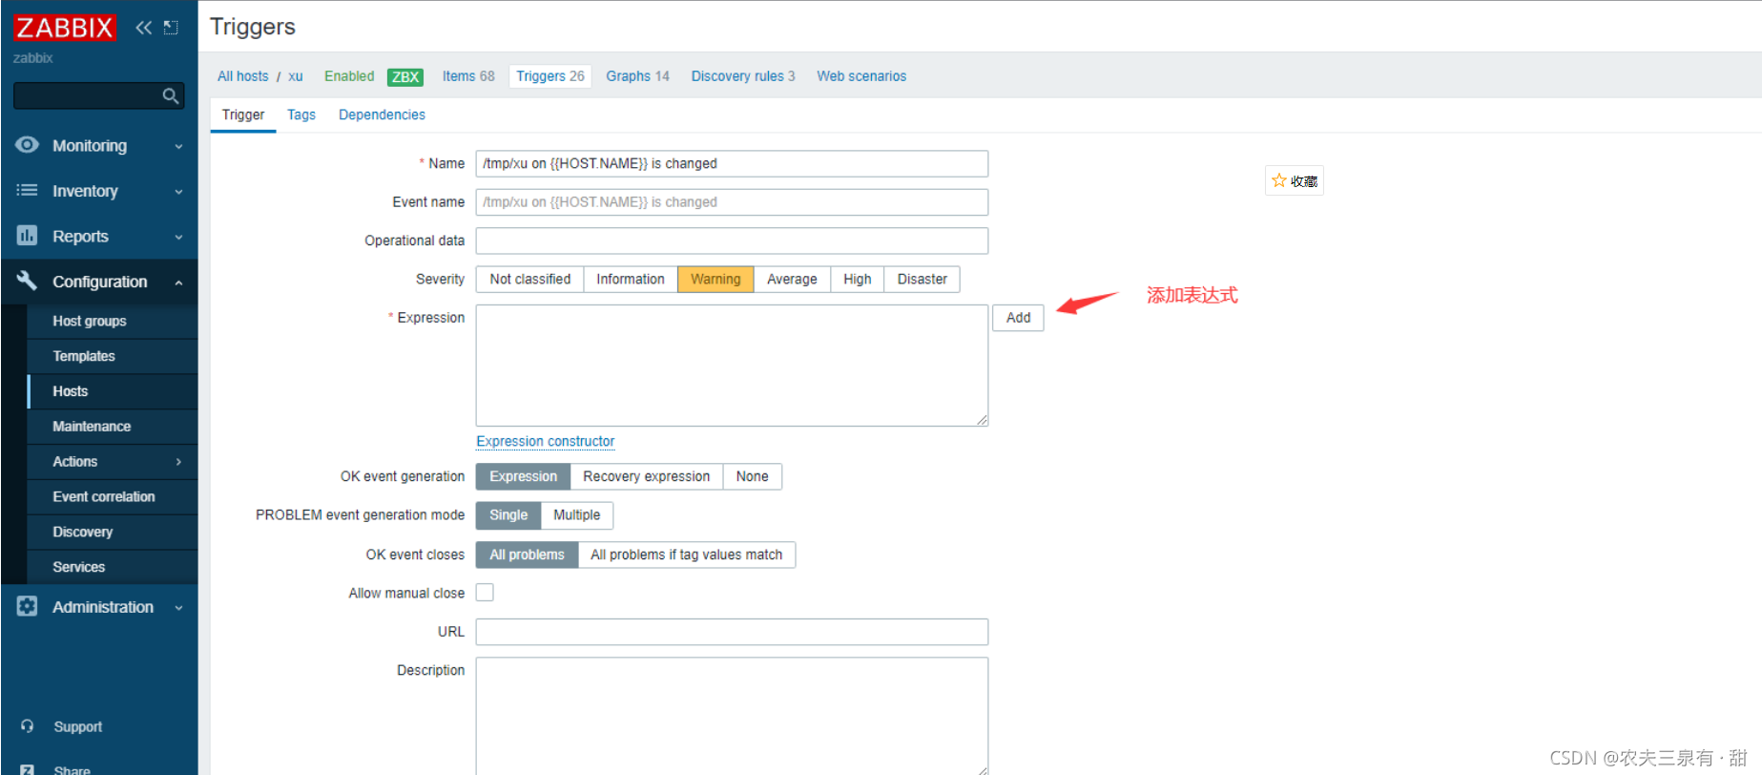Expand the Inventory menu section
The image size is (1762, 775).
click(x=178, y=192)
